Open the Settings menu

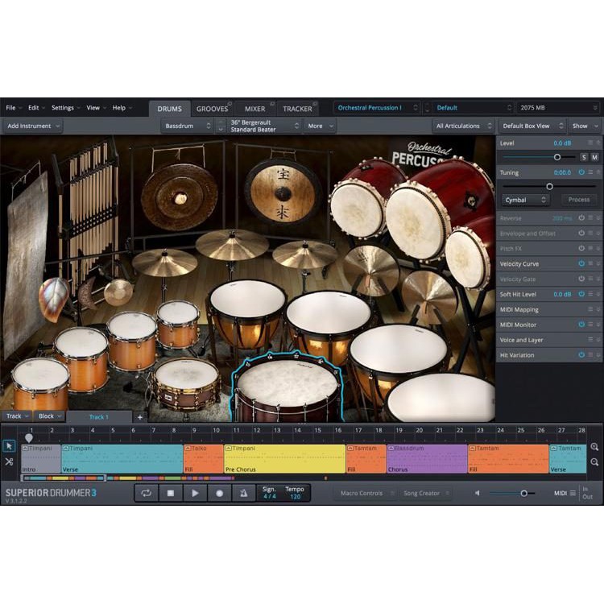[x=65, y=108]
